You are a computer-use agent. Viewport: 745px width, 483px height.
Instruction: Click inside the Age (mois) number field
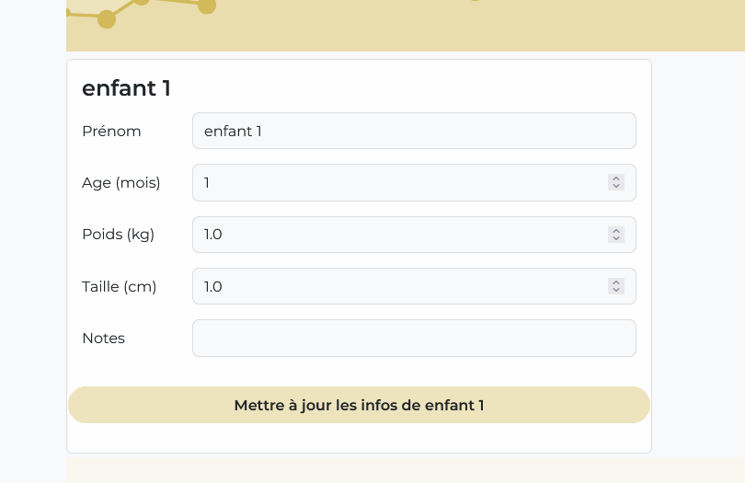395,182
